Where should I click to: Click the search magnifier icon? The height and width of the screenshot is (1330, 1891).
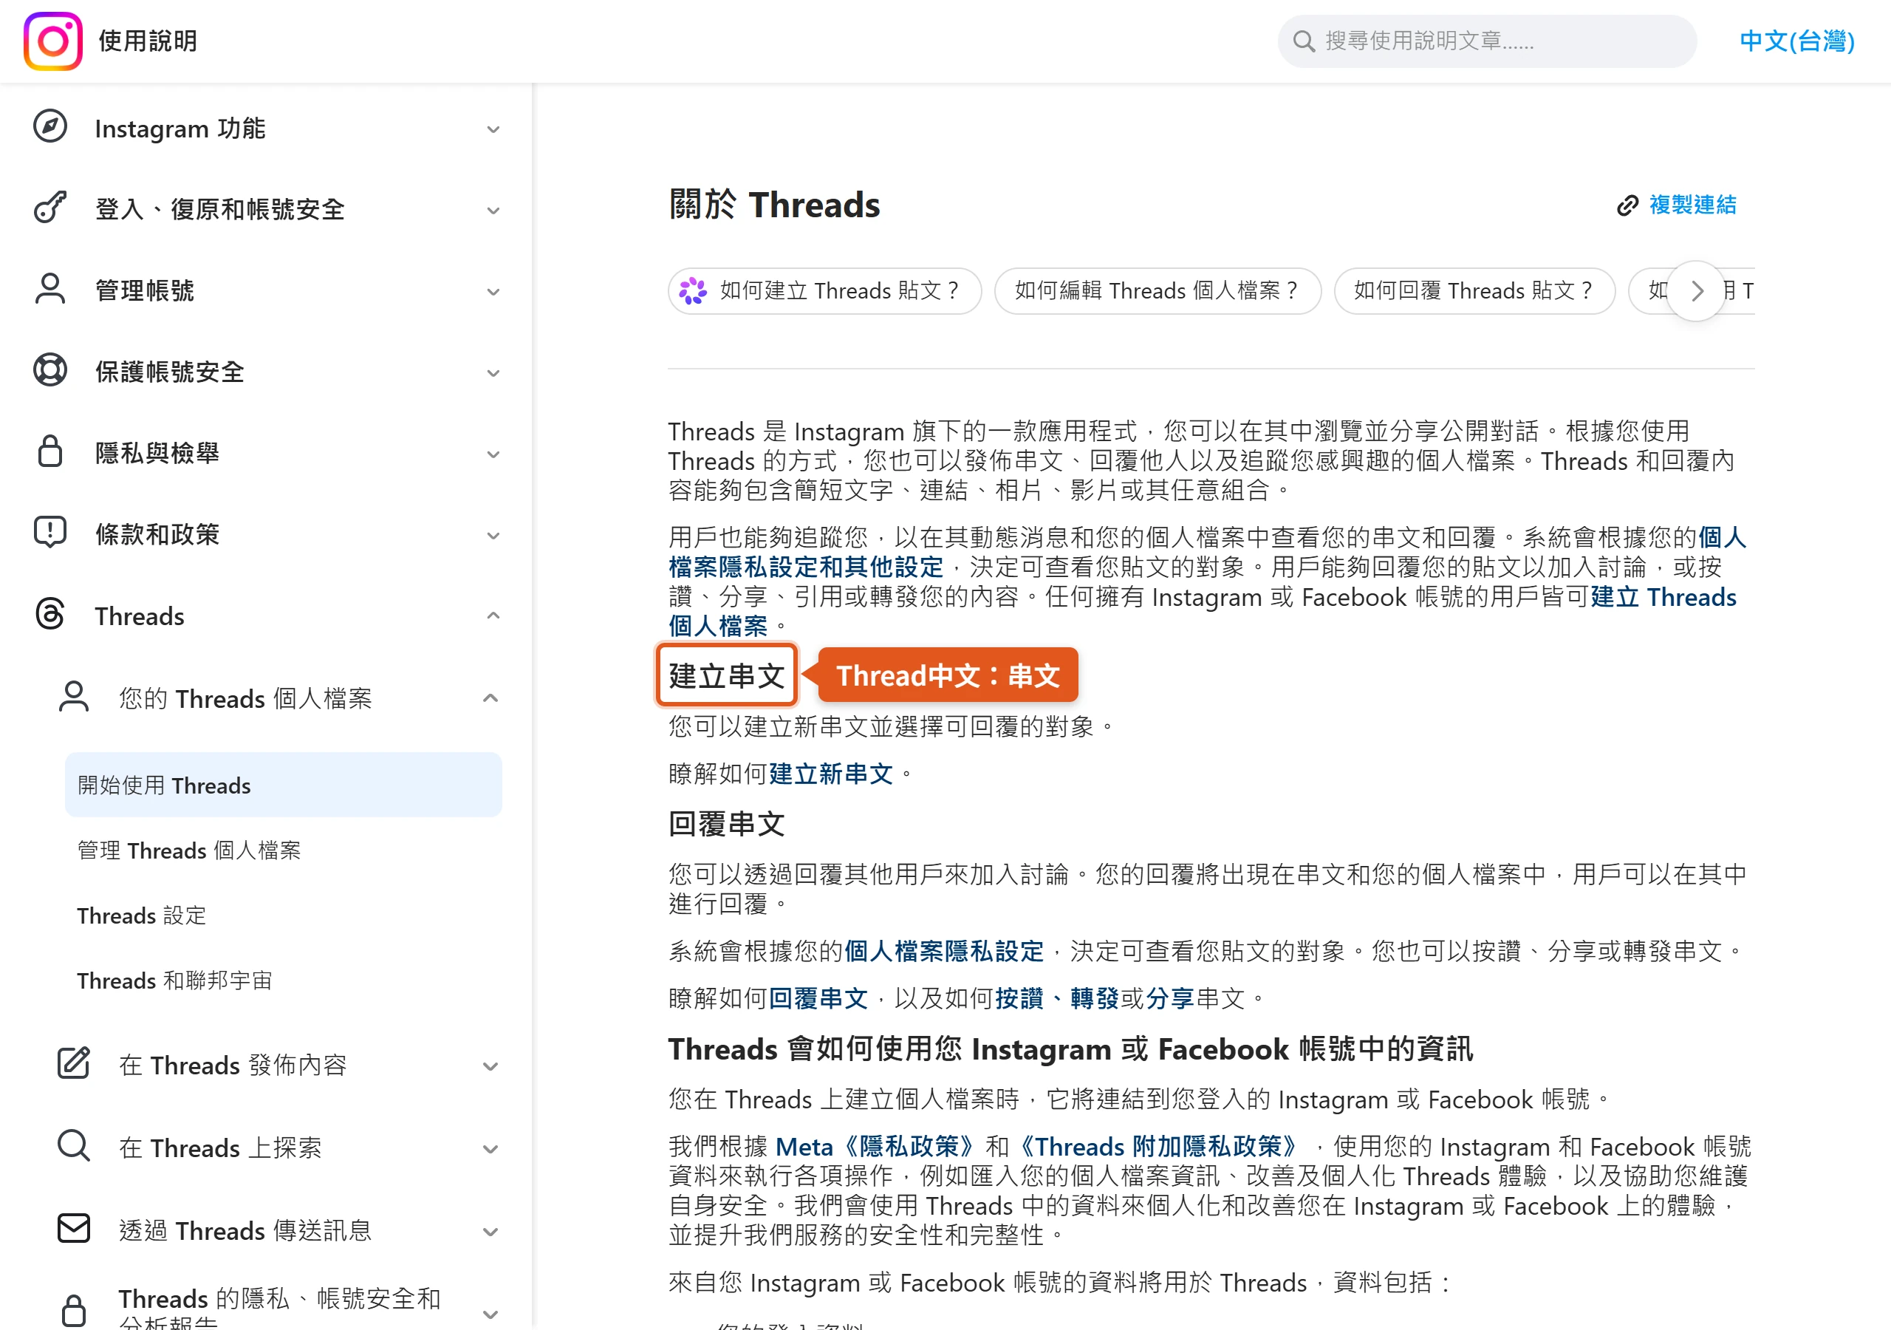(1303, 41)
